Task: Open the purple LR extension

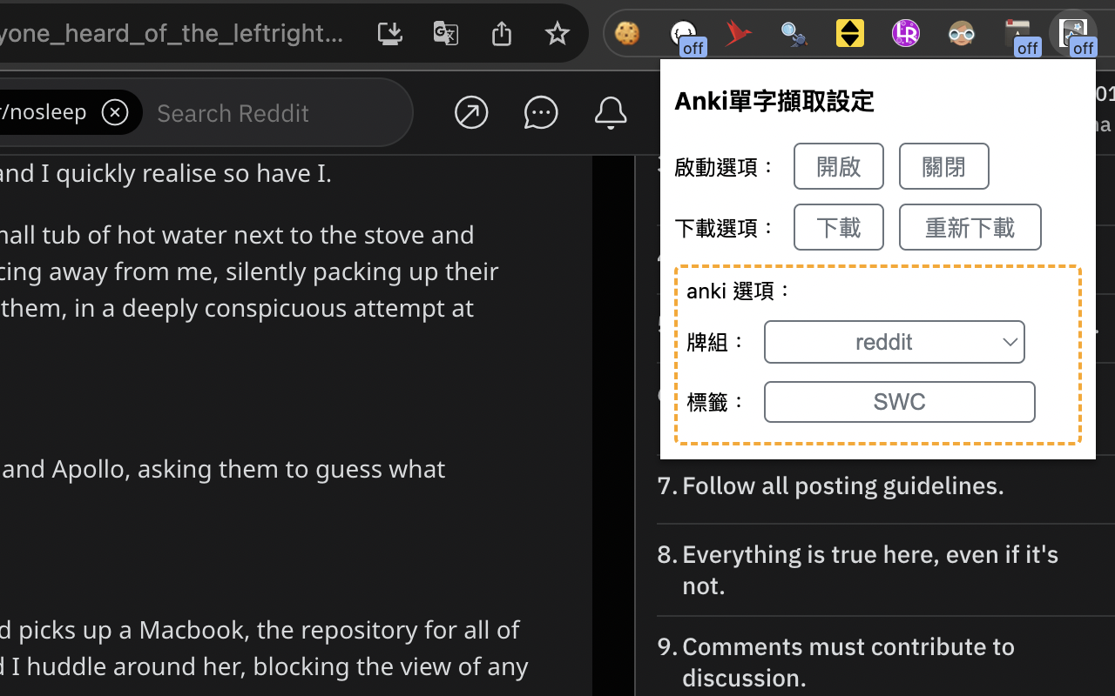Action: click(906, 34)
